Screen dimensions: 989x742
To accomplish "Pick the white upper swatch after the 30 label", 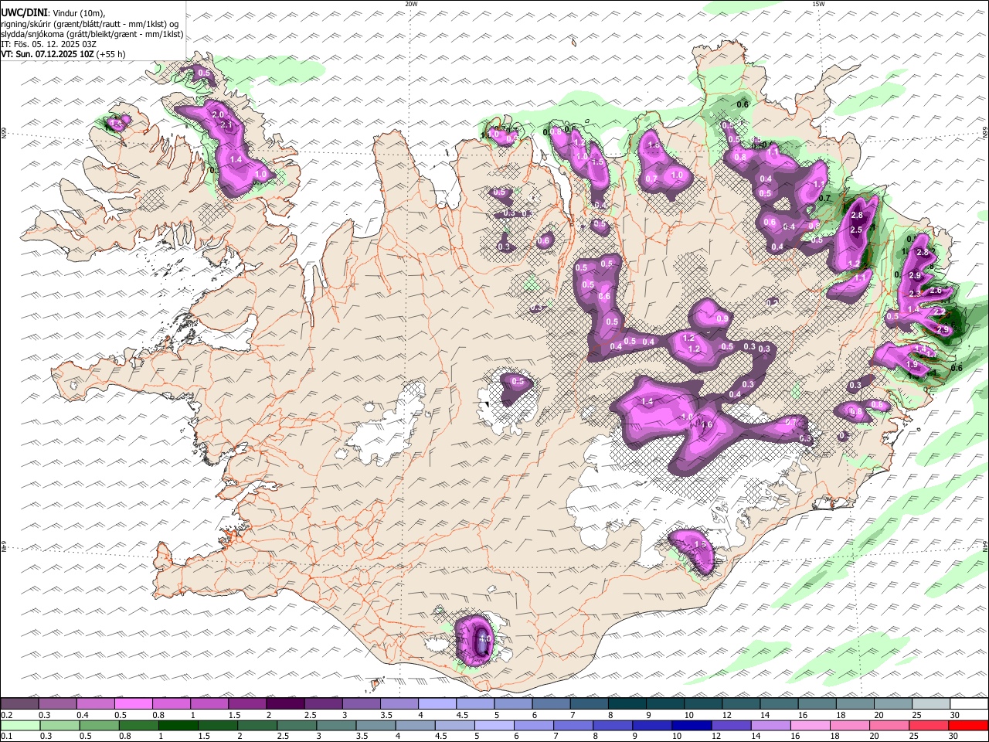I will (969, 703).
